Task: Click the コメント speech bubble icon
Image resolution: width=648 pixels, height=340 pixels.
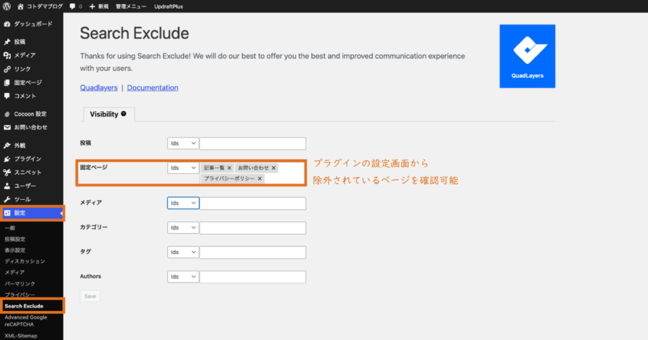Action: pos(7,95)
